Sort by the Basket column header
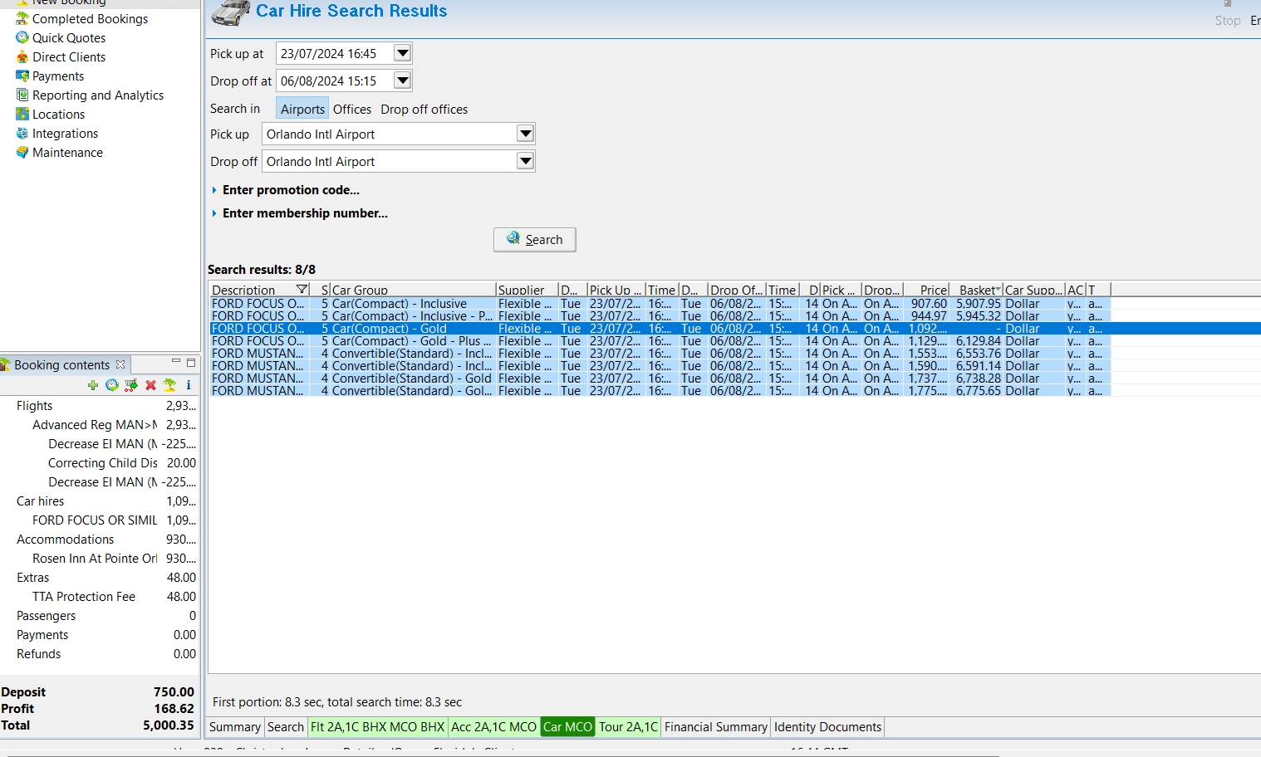Image resolution: width=1261 pixels, height=757 pixels. (x=976, y=290)
